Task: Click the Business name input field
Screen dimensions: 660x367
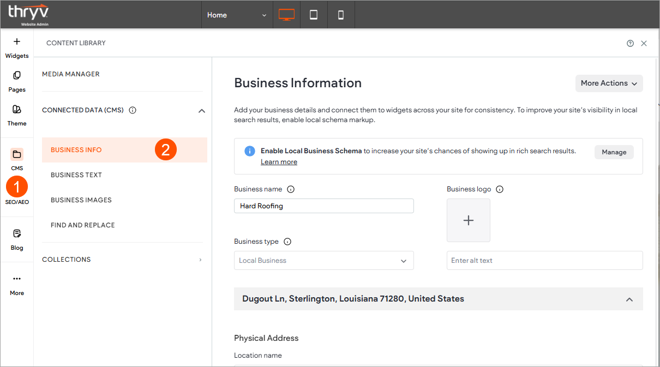Action: point(323,206)
